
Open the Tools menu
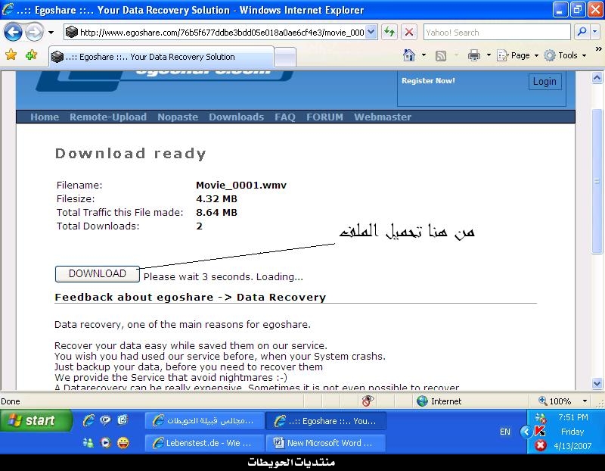point(565,55)
